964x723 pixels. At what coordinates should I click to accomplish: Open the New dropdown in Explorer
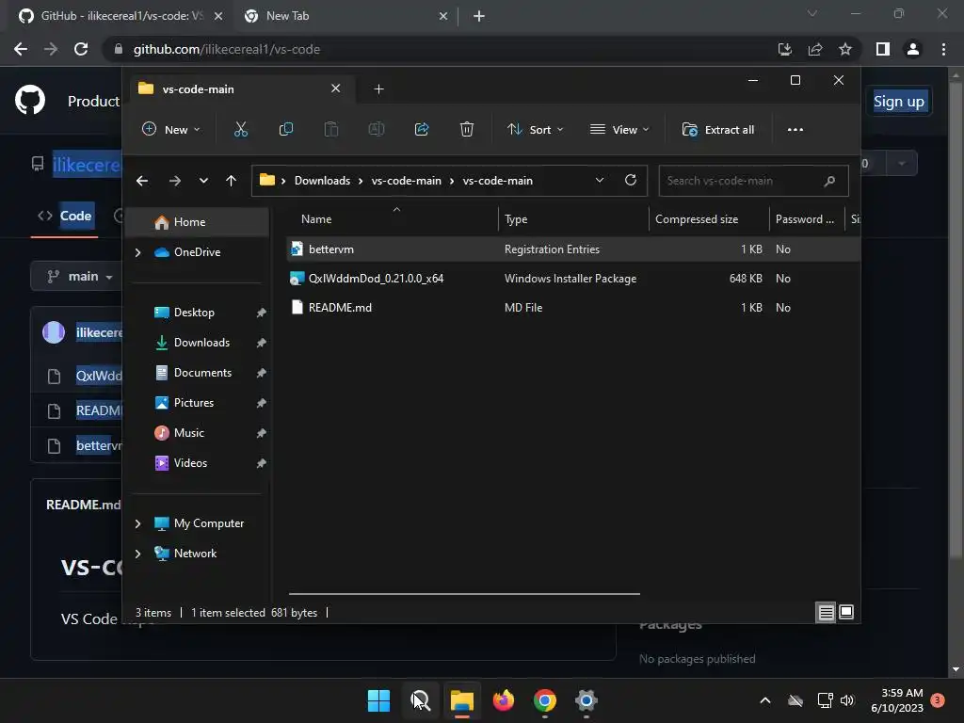coord(171,130)
